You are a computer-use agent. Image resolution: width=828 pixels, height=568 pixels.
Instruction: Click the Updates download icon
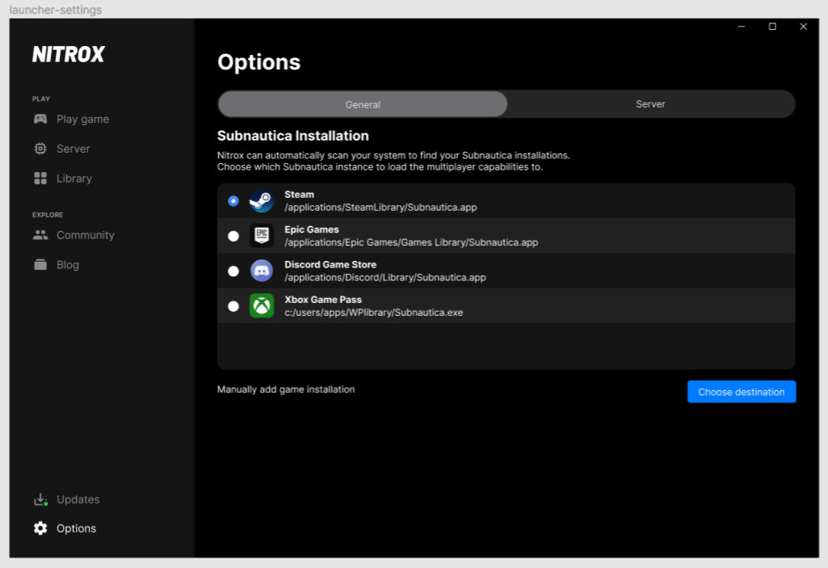[40, 499]
